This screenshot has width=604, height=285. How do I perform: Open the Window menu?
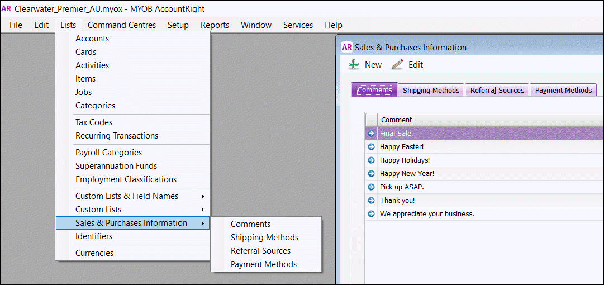256,25
